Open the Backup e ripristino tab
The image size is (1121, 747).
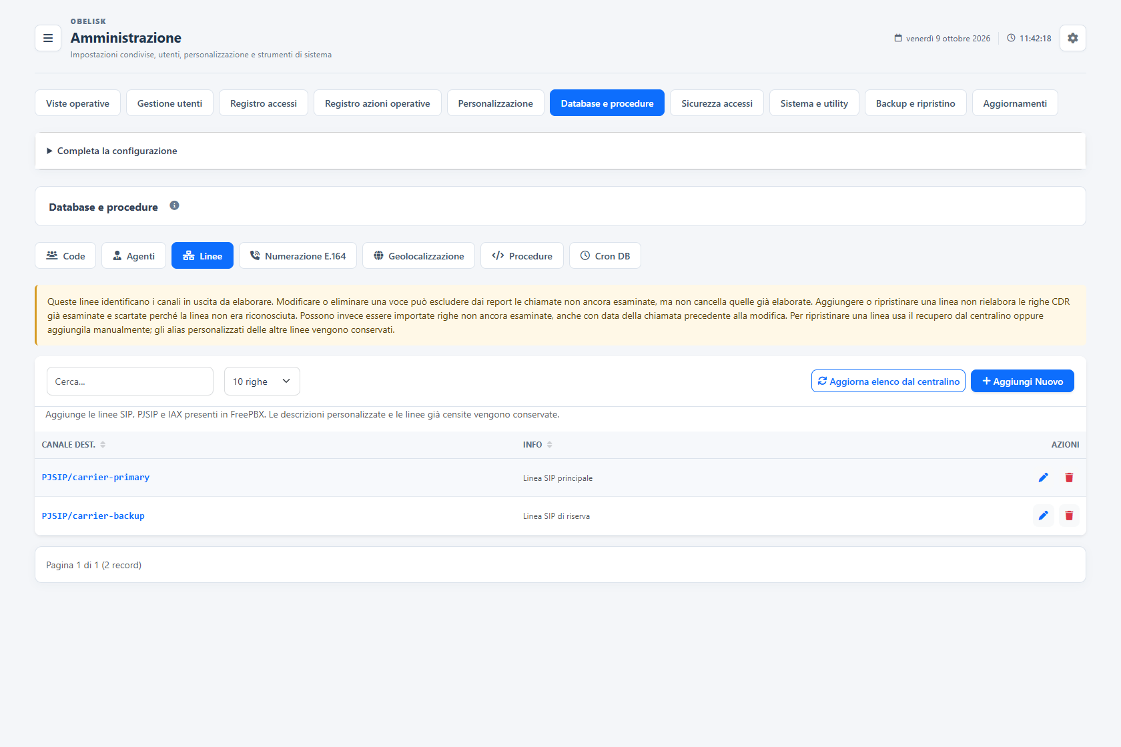(915, 103)
